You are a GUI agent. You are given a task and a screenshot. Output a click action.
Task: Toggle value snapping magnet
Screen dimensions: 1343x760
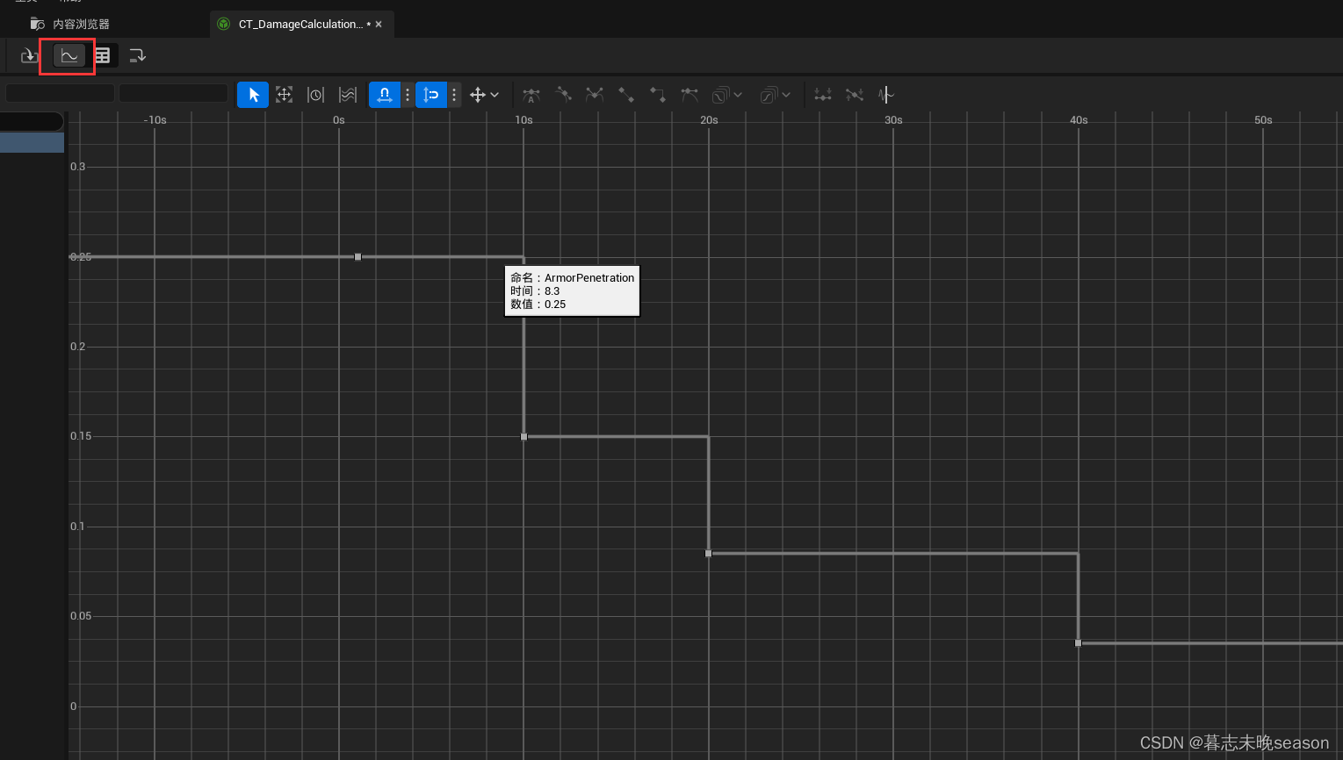tap(431, 94)
